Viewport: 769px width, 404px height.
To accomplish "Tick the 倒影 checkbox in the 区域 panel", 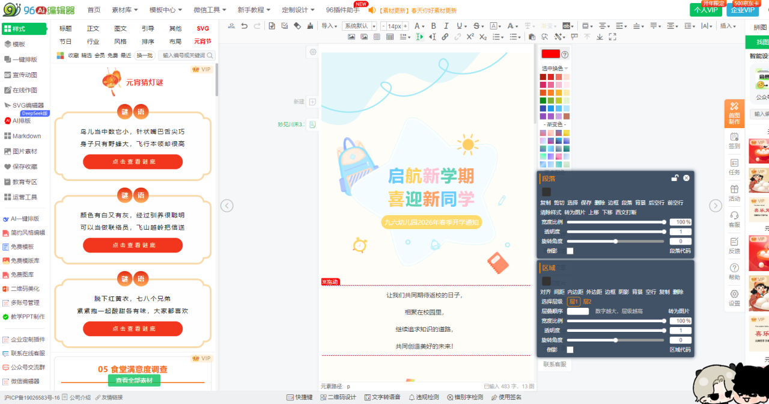I will click(570, 349).
